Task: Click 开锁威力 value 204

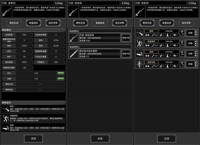Action: [x=56, y=62]
